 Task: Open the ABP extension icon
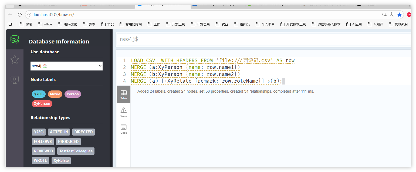click(409, 15)
